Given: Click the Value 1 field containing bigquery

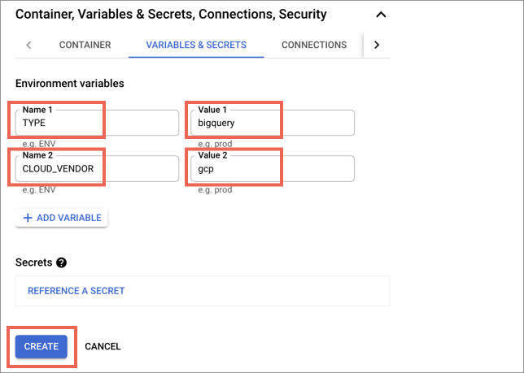Looking at the screenshot, I should [273, 123].
